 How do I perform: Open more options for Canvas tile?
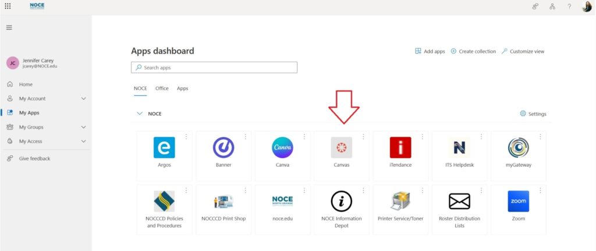pos(363,137)
